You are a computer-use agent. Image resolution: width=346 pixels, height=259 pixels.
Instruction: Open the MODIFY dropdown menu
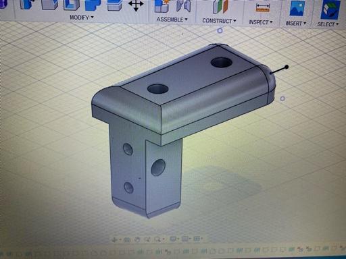82,18
